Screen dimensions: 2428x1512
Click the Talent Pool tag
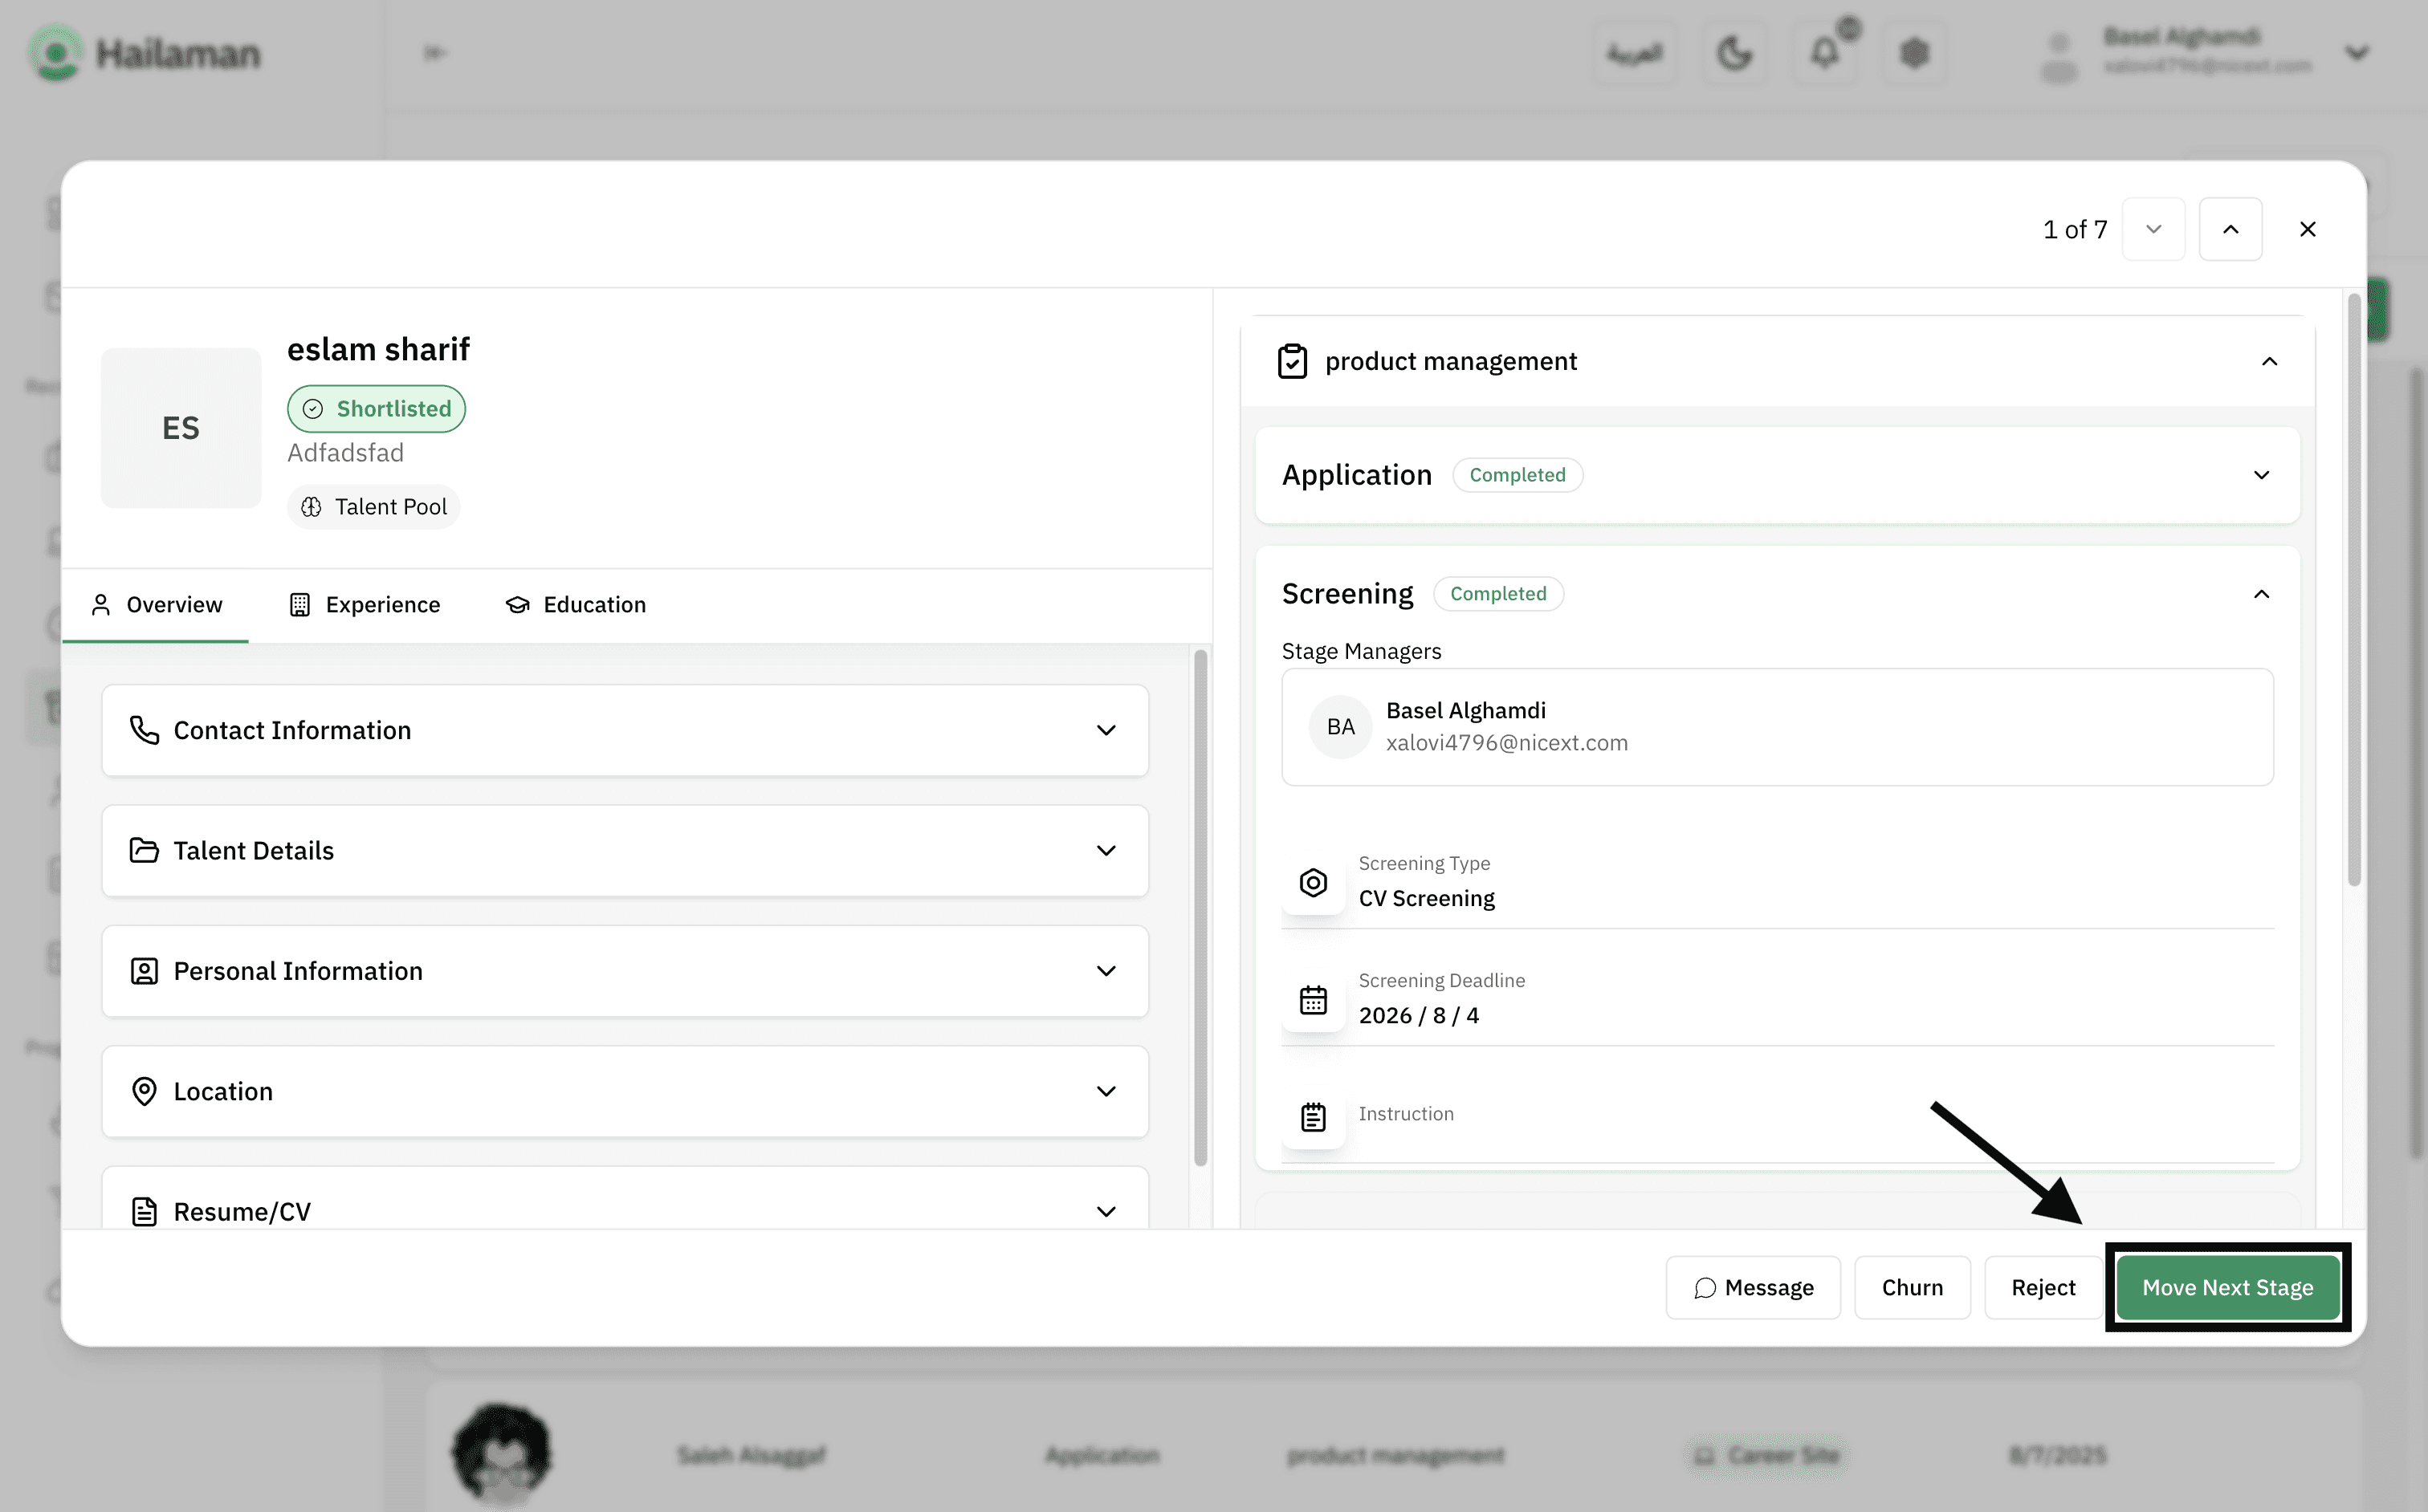374,507
